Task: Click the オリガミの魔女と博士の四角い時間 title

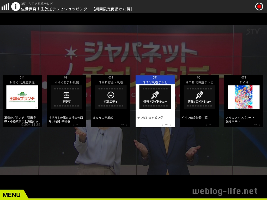Action: click(66, 119)
